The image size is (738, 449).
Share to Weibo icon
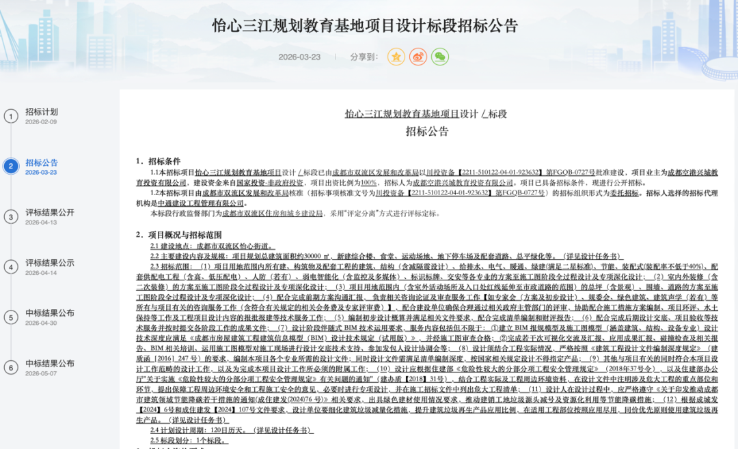point(418,57)
